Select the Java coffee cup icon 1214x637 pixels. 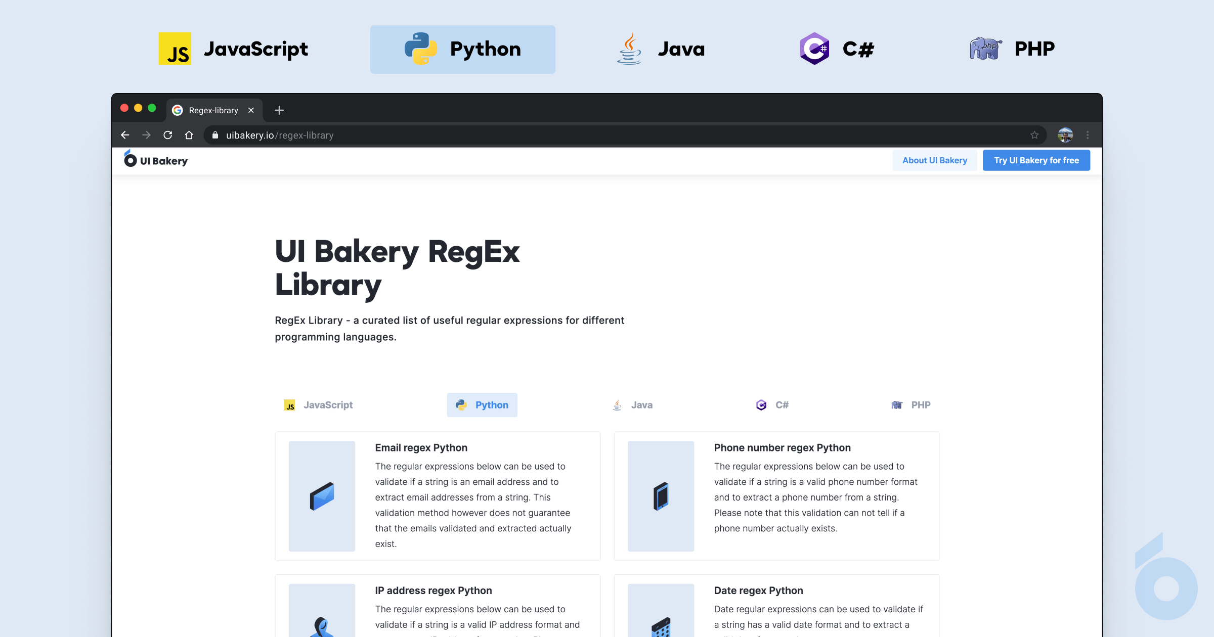(628, 49)
